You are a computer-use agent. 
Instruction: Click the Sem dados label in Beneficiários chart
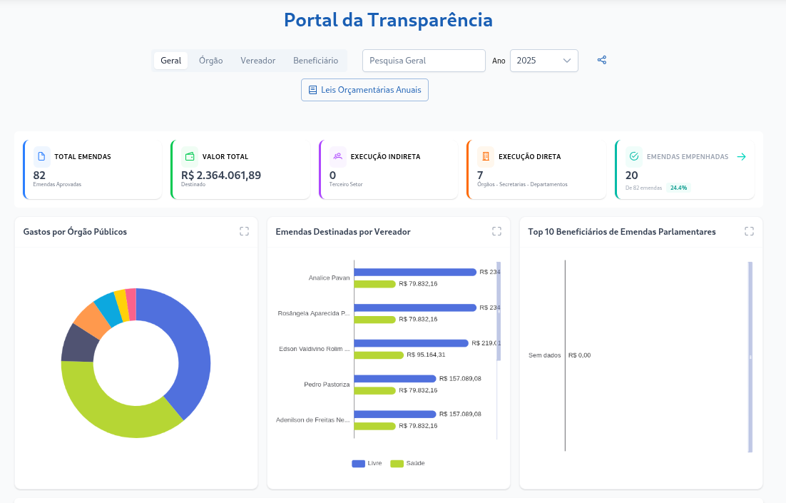click(x=544, y=355)
